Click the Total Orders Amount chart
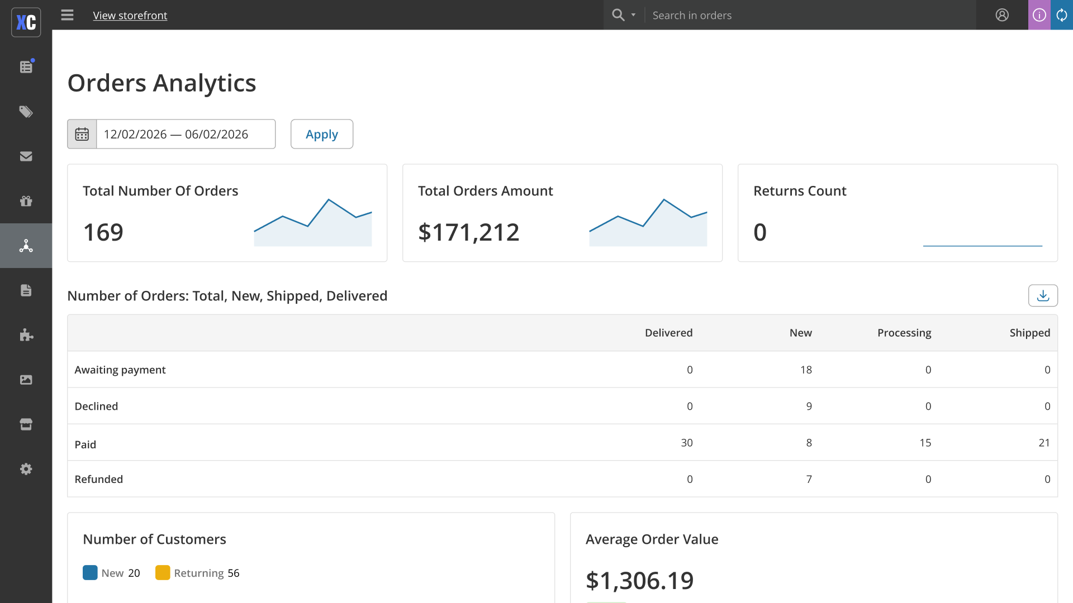 648,222
